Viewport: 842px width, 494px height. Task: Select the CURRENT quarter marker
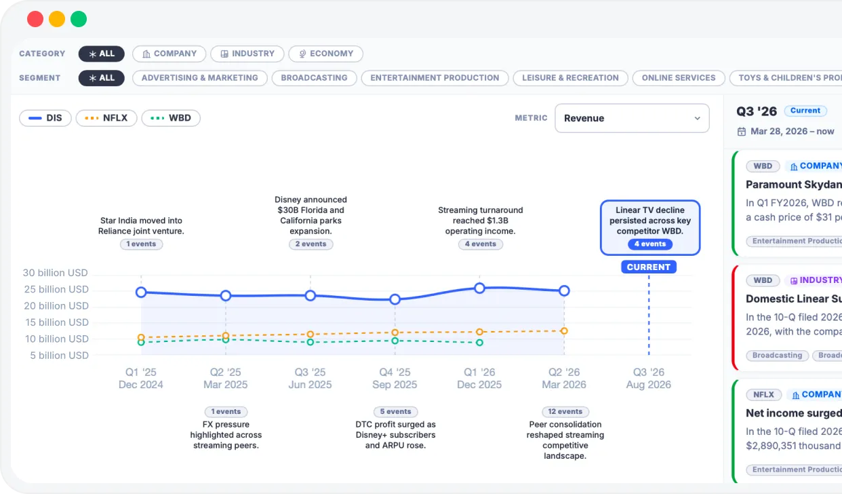649,267
